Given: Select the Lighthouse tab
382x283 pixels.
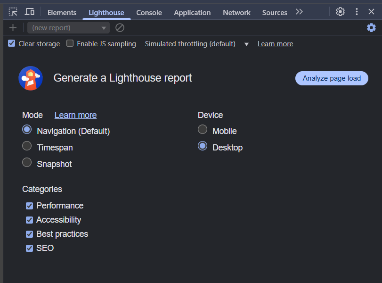Looking at the screenshot, I should pos(106,12).
